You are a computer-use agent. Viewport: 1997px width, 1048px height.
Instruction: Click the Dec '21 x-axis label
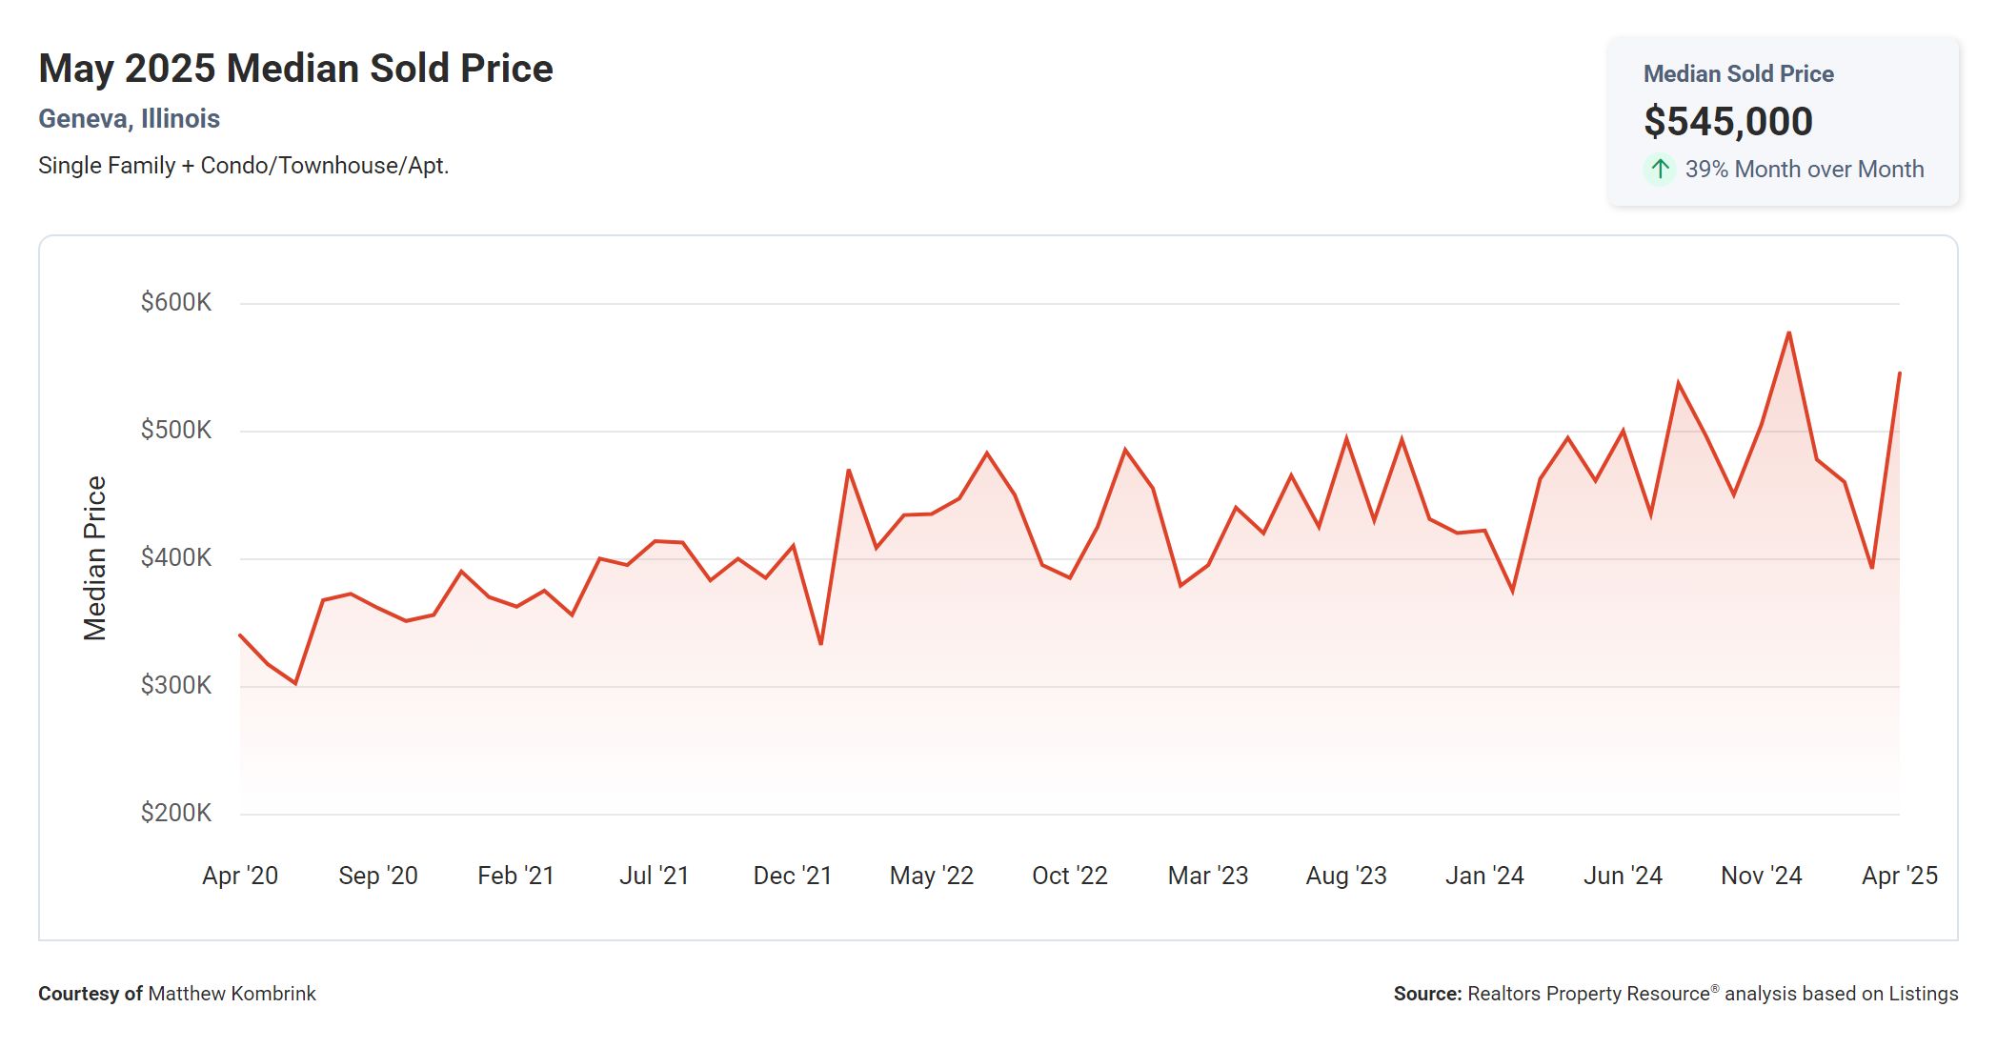(x=793, y=876)
